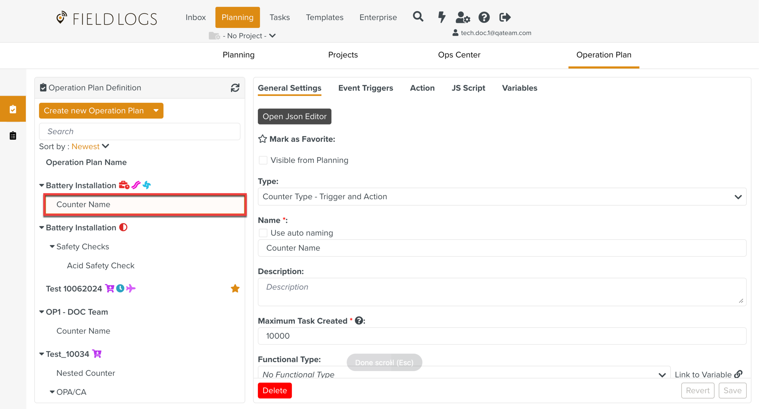
Task: Click the Open Json Editor button
Action: click(x=294, y=116)
